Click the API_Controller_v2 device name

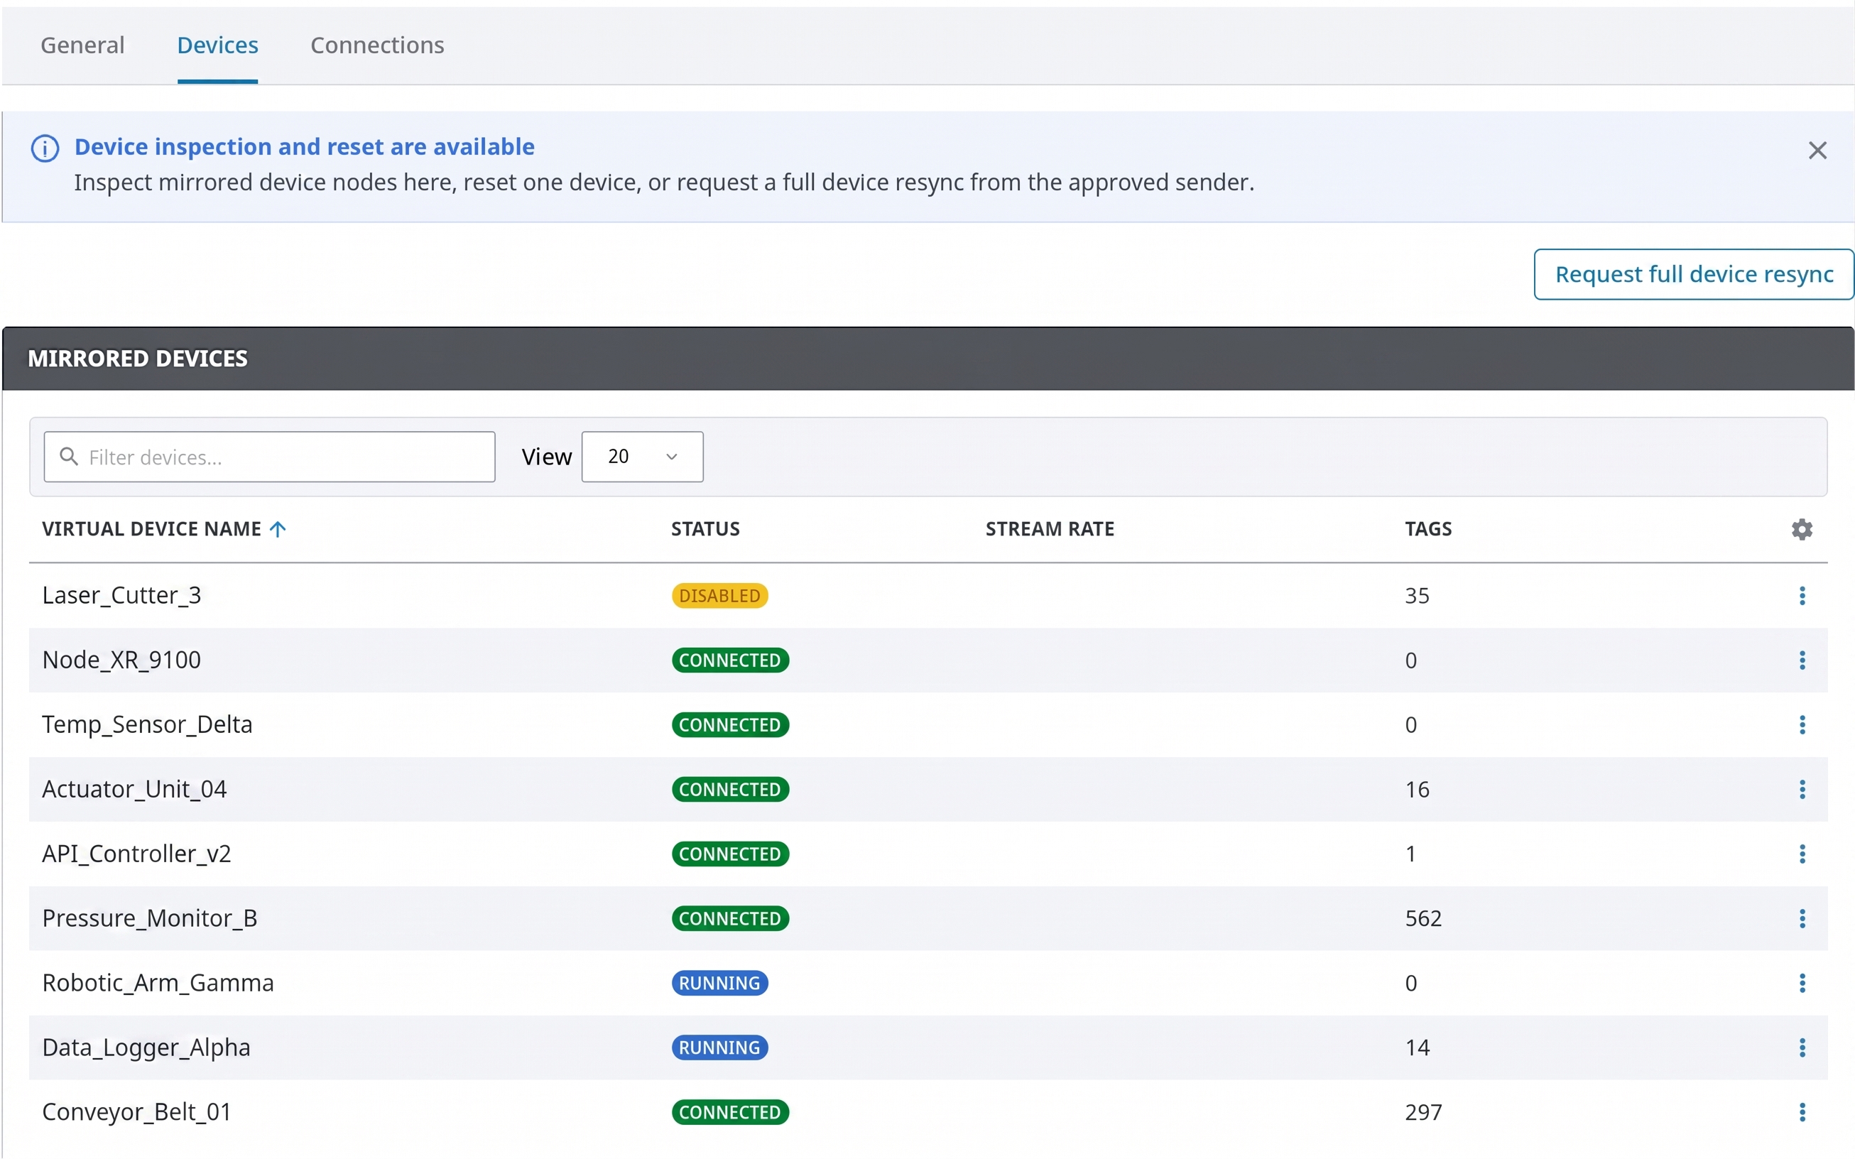tap(136, 854)
